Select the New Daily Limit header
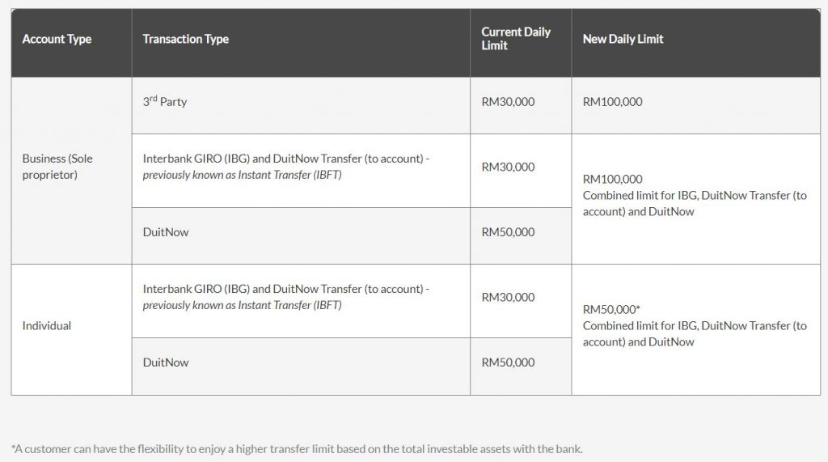Screen dimensions: 828x462 coord(623,39)
